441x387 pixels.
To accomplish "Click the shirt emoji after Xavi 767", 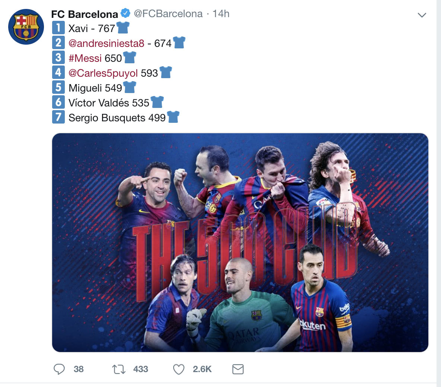I will 123,28.
